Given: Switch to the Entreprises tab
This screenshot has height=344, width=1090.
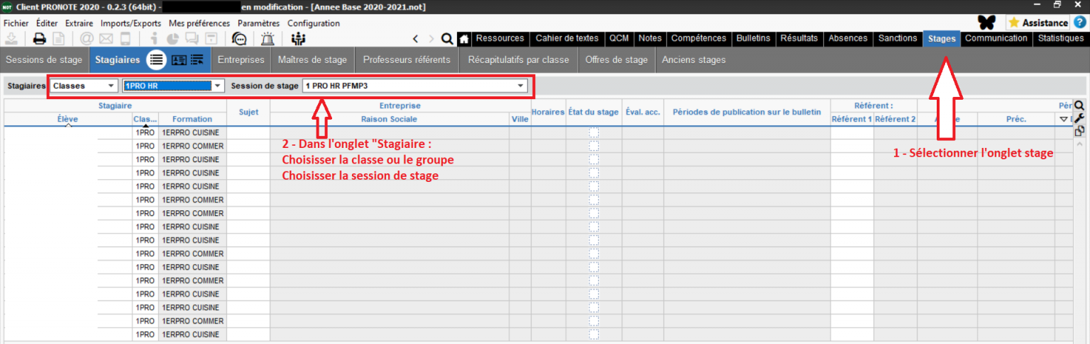Looking at the screenshot, I should click(x=241, y=60).
